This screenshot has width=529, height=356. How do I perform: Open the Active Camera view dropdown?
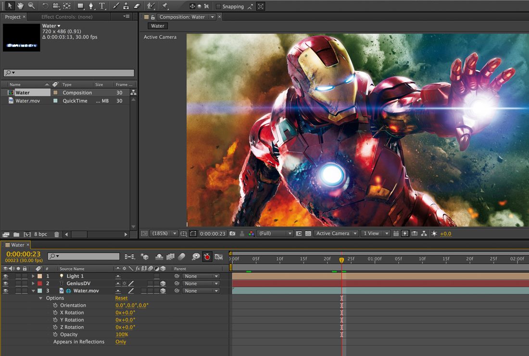(x=336, y=233)
